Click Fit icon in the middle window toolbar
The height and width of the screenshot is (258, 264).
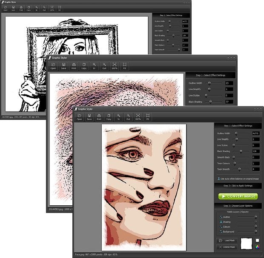pos(125,66)
